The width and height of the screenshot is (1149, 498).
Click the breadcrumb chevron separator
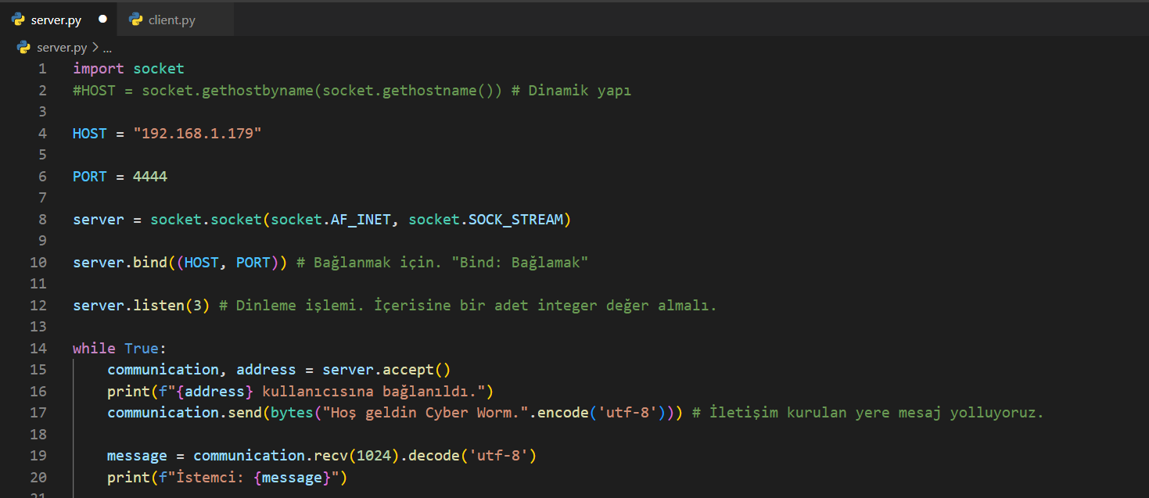tap(95, 48)
